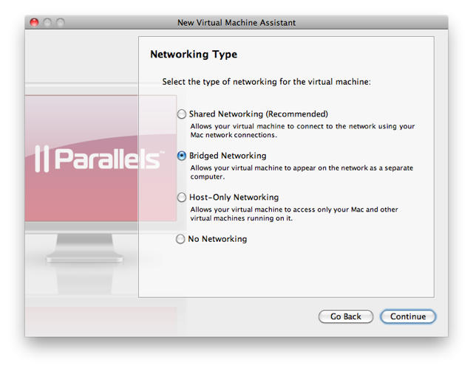Screen dimensions: 473x371
Task: Pick the No Networking radio button
Action: pyautogui.click(x=182, y=239)
